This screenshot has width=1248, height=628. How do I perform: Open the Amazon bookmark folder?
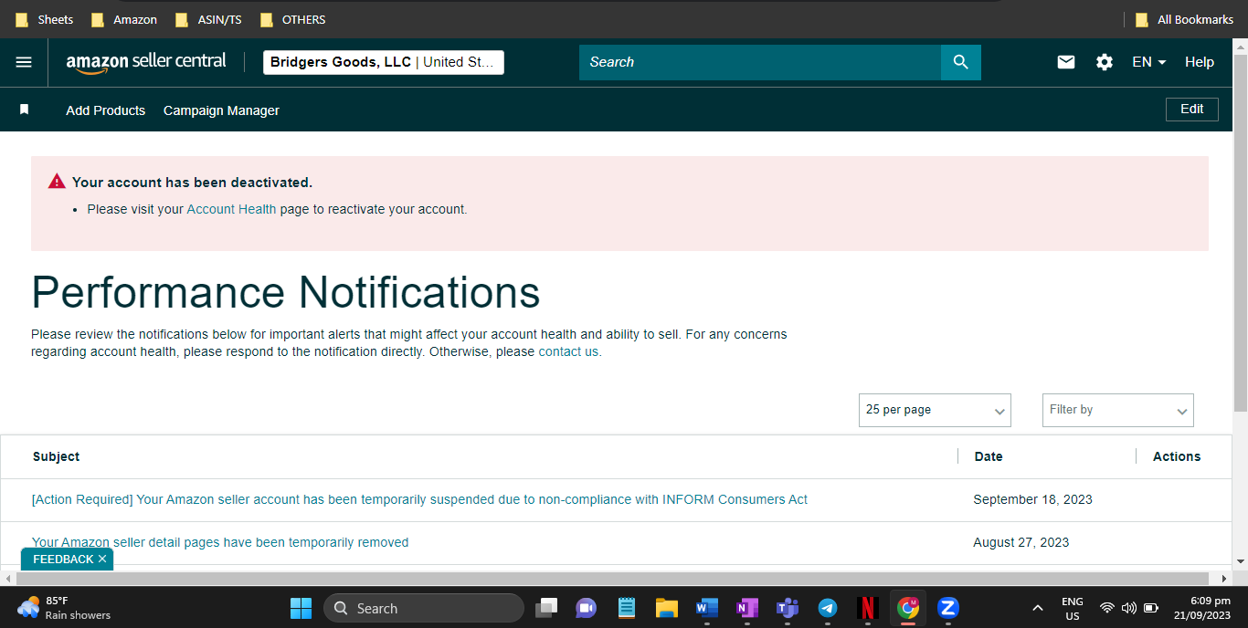tap(124, 19)
